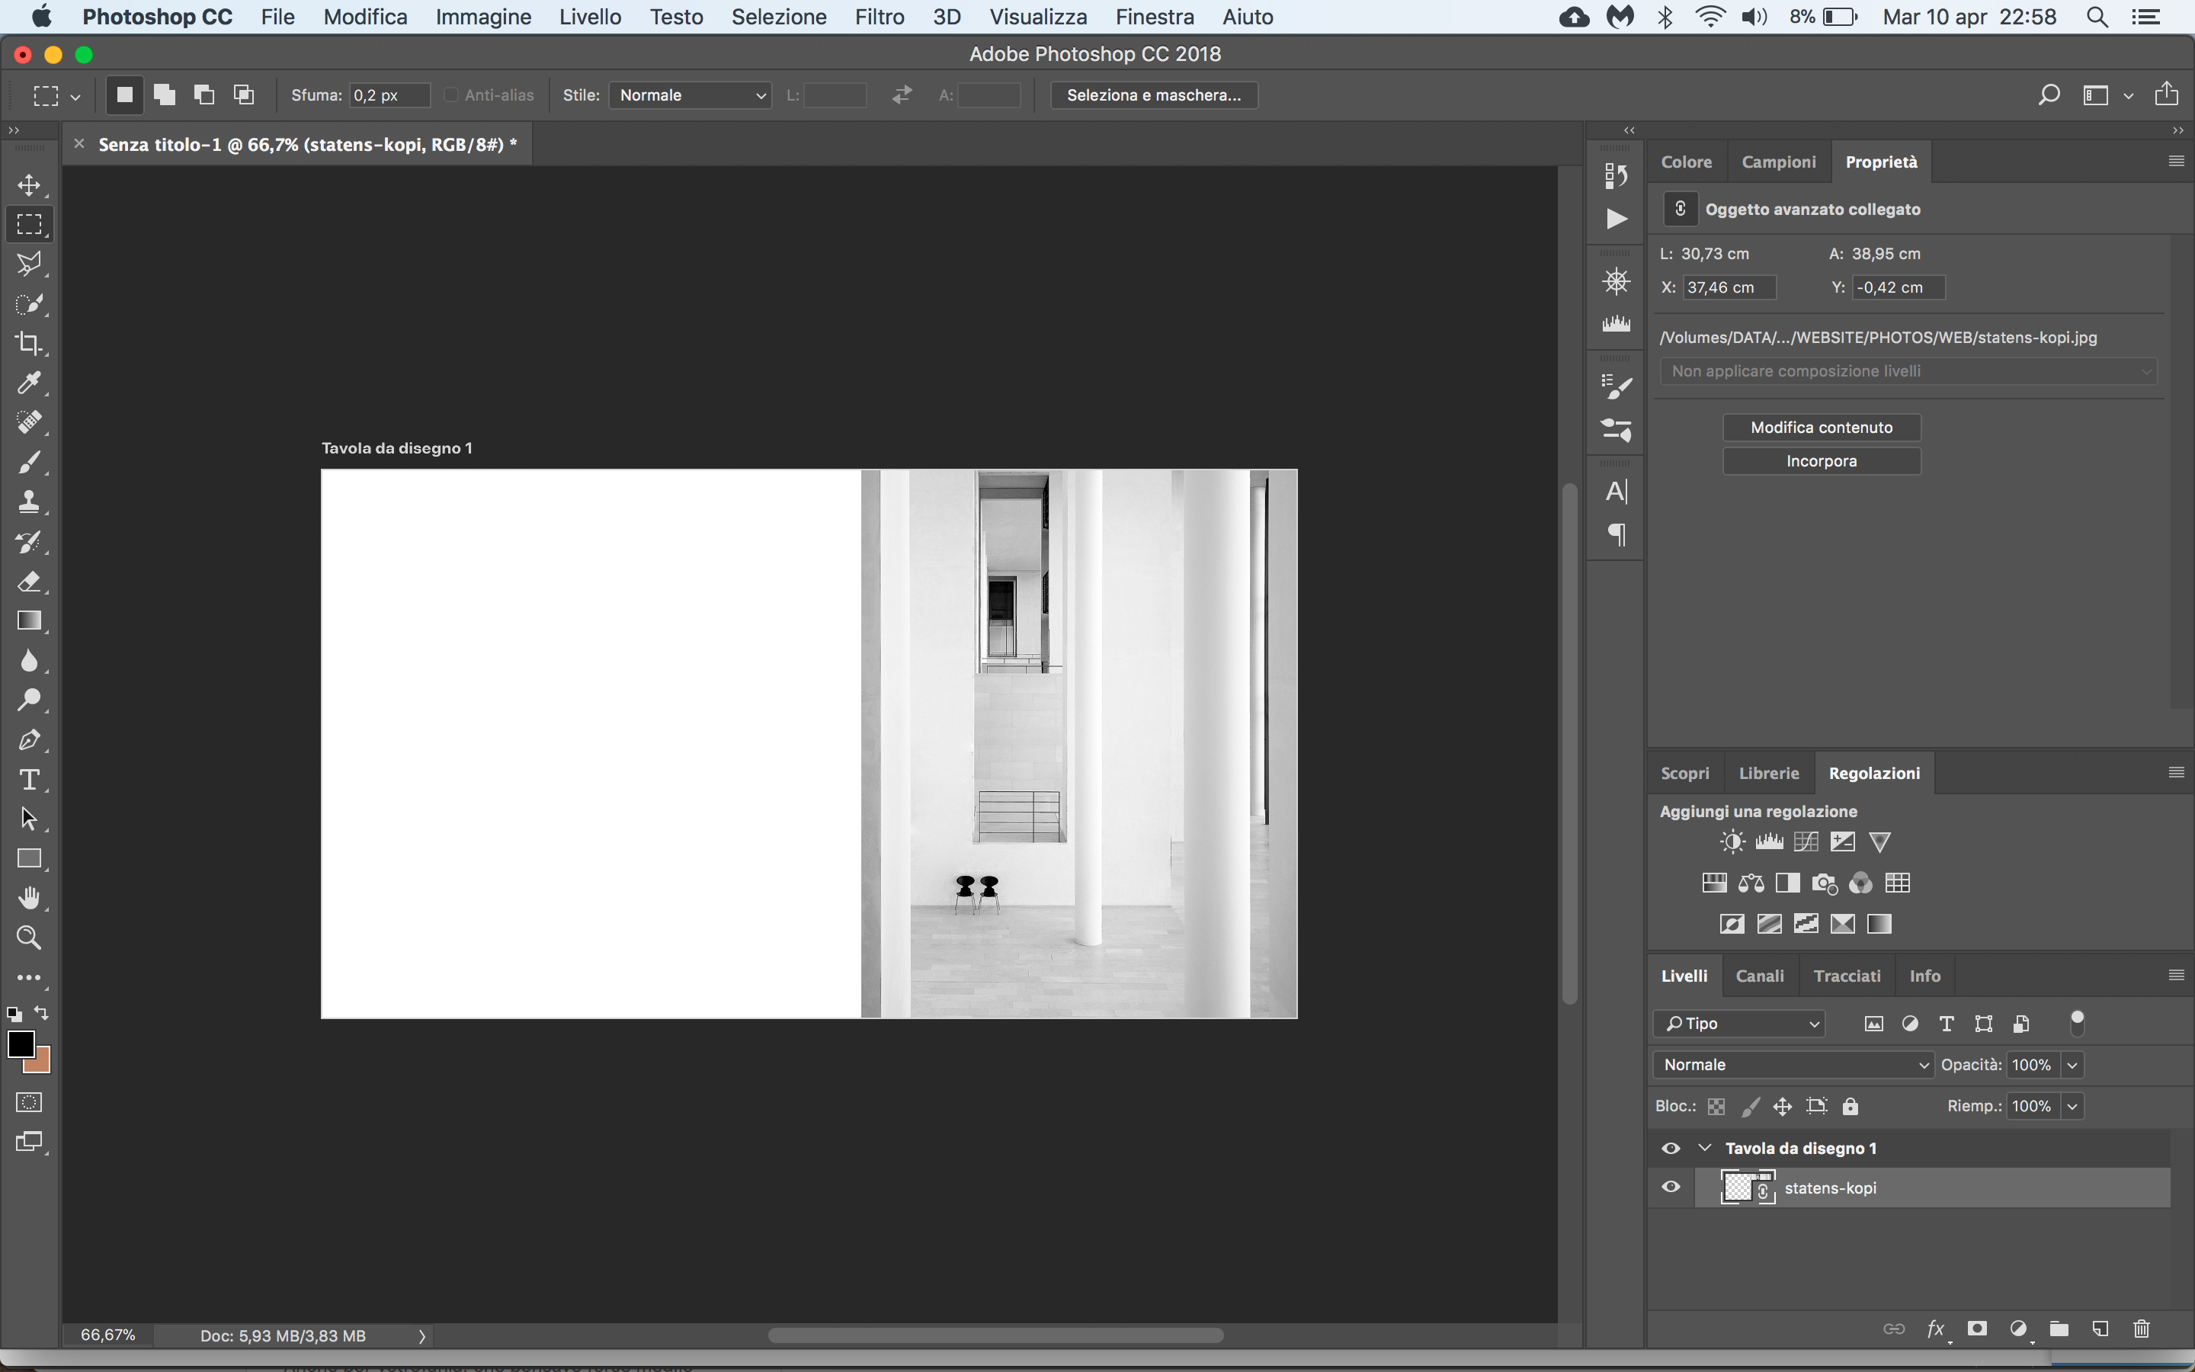Toggle visibility of Tavola da disegno 1
The width and height of the screenshot is (2195, 1372).
pyautogui.click(x=1671, y=1148)
